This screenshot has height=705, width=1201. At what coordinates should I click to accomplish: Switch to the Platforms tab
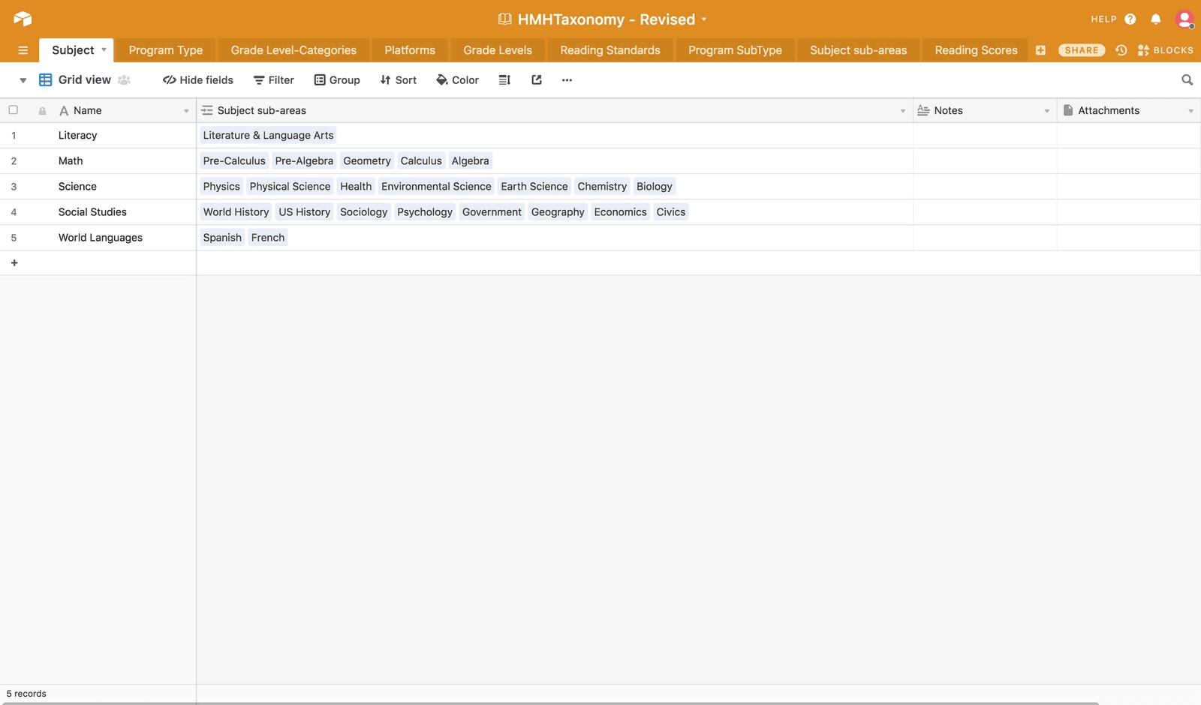410,50
